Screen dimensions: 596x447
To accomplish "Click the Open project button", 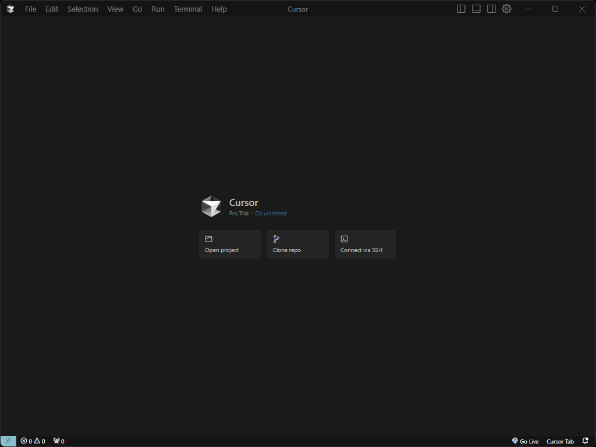I will tap(230, 244).
